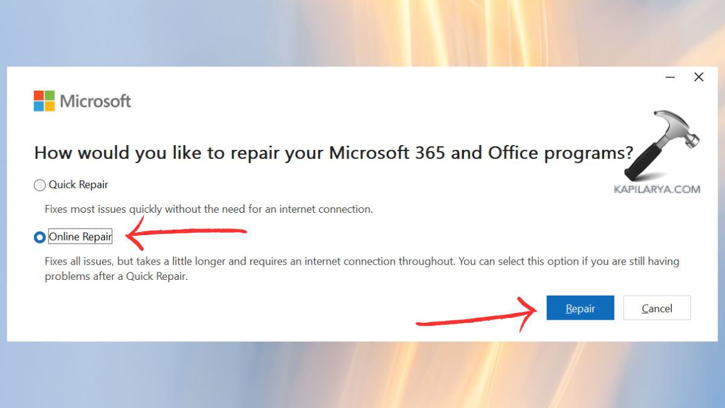Toggle back to Online Repair selection
Viewport: 725px width, 408px height.
coord(39,236)
